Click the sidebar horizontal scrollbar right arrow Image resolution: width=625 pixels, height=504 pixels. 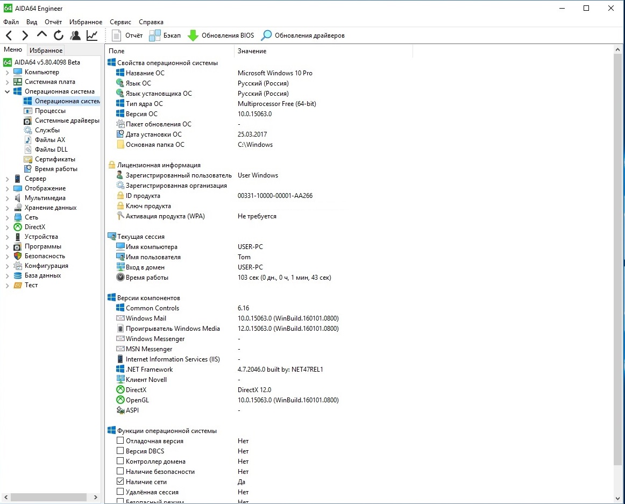pos(96,497)
